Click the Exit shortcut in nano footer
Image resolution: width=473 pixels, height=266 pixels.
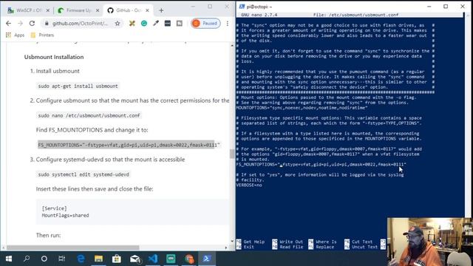245,247
